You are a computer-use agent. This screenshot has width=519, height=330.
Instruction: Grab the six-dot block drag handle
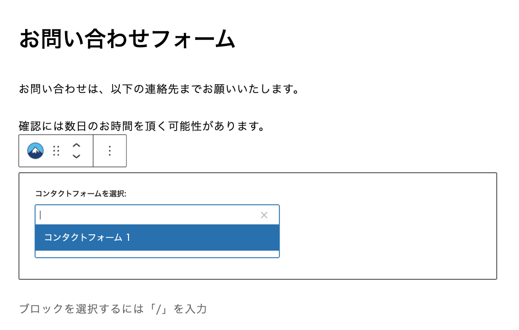(57, 150)
